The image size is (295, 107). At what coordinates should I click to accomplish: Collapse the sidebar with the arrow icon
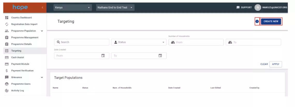(42, 8)
